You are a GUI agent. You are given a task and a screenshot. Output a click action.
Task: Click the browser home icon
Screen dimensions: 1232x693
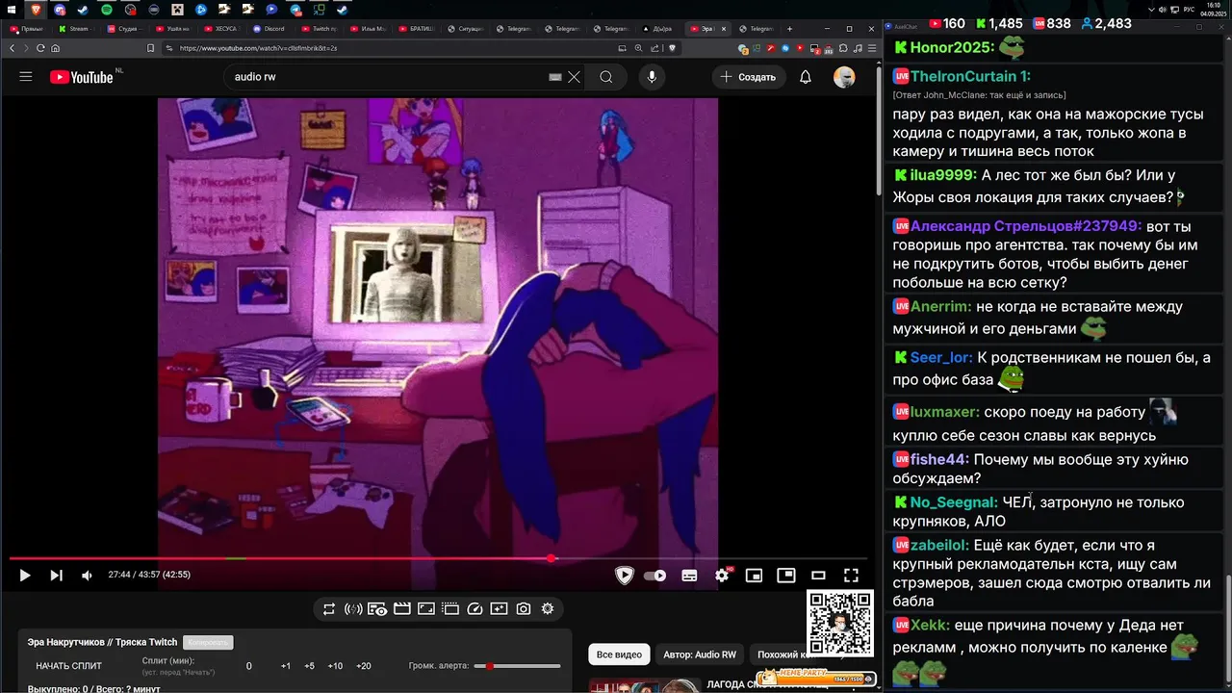pyautogui.click(x=55, y=48)
